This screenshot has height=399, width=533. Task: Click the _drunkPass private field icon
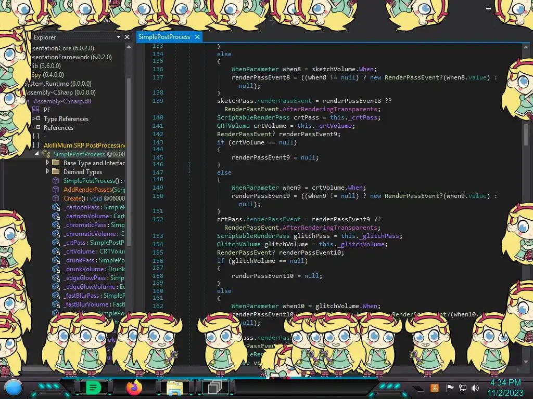(56, 260)
